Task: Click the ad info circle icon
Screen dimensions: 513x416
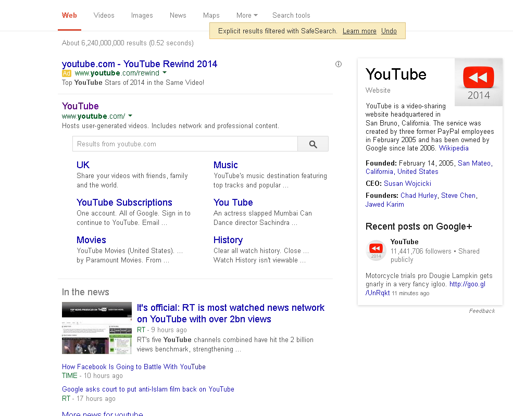Action: (x=339, y=64)
